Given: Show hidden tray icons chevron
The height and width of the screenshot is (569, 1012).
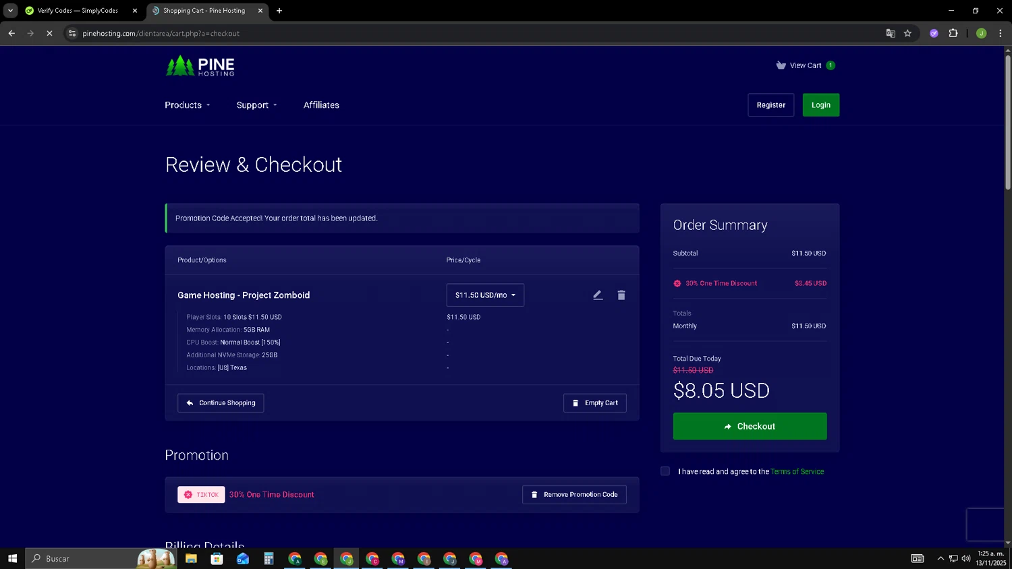Looking at the screenshot, I should coord(940,558).
